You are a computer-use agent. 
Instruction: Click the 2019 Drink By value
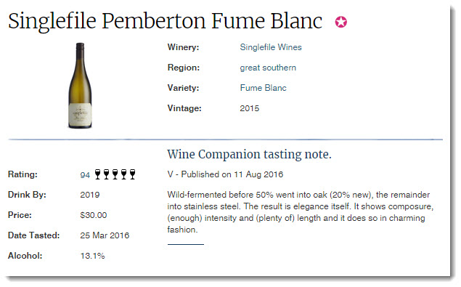click(90, 195)
